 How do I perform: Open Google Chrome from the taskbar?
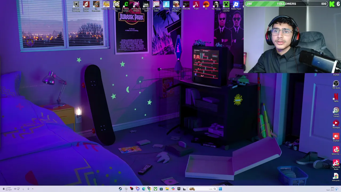[149, 189]
